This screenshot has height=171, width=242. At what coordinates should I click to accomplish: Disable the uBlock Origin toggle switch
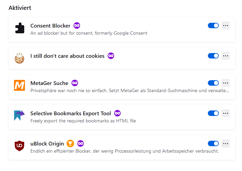213,143
